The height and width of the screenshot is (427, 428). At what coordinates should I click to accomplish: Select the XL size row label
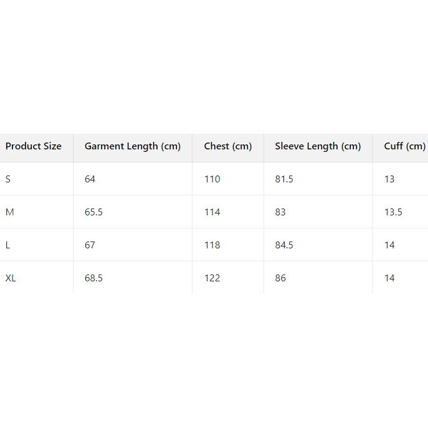click(11, 278)
